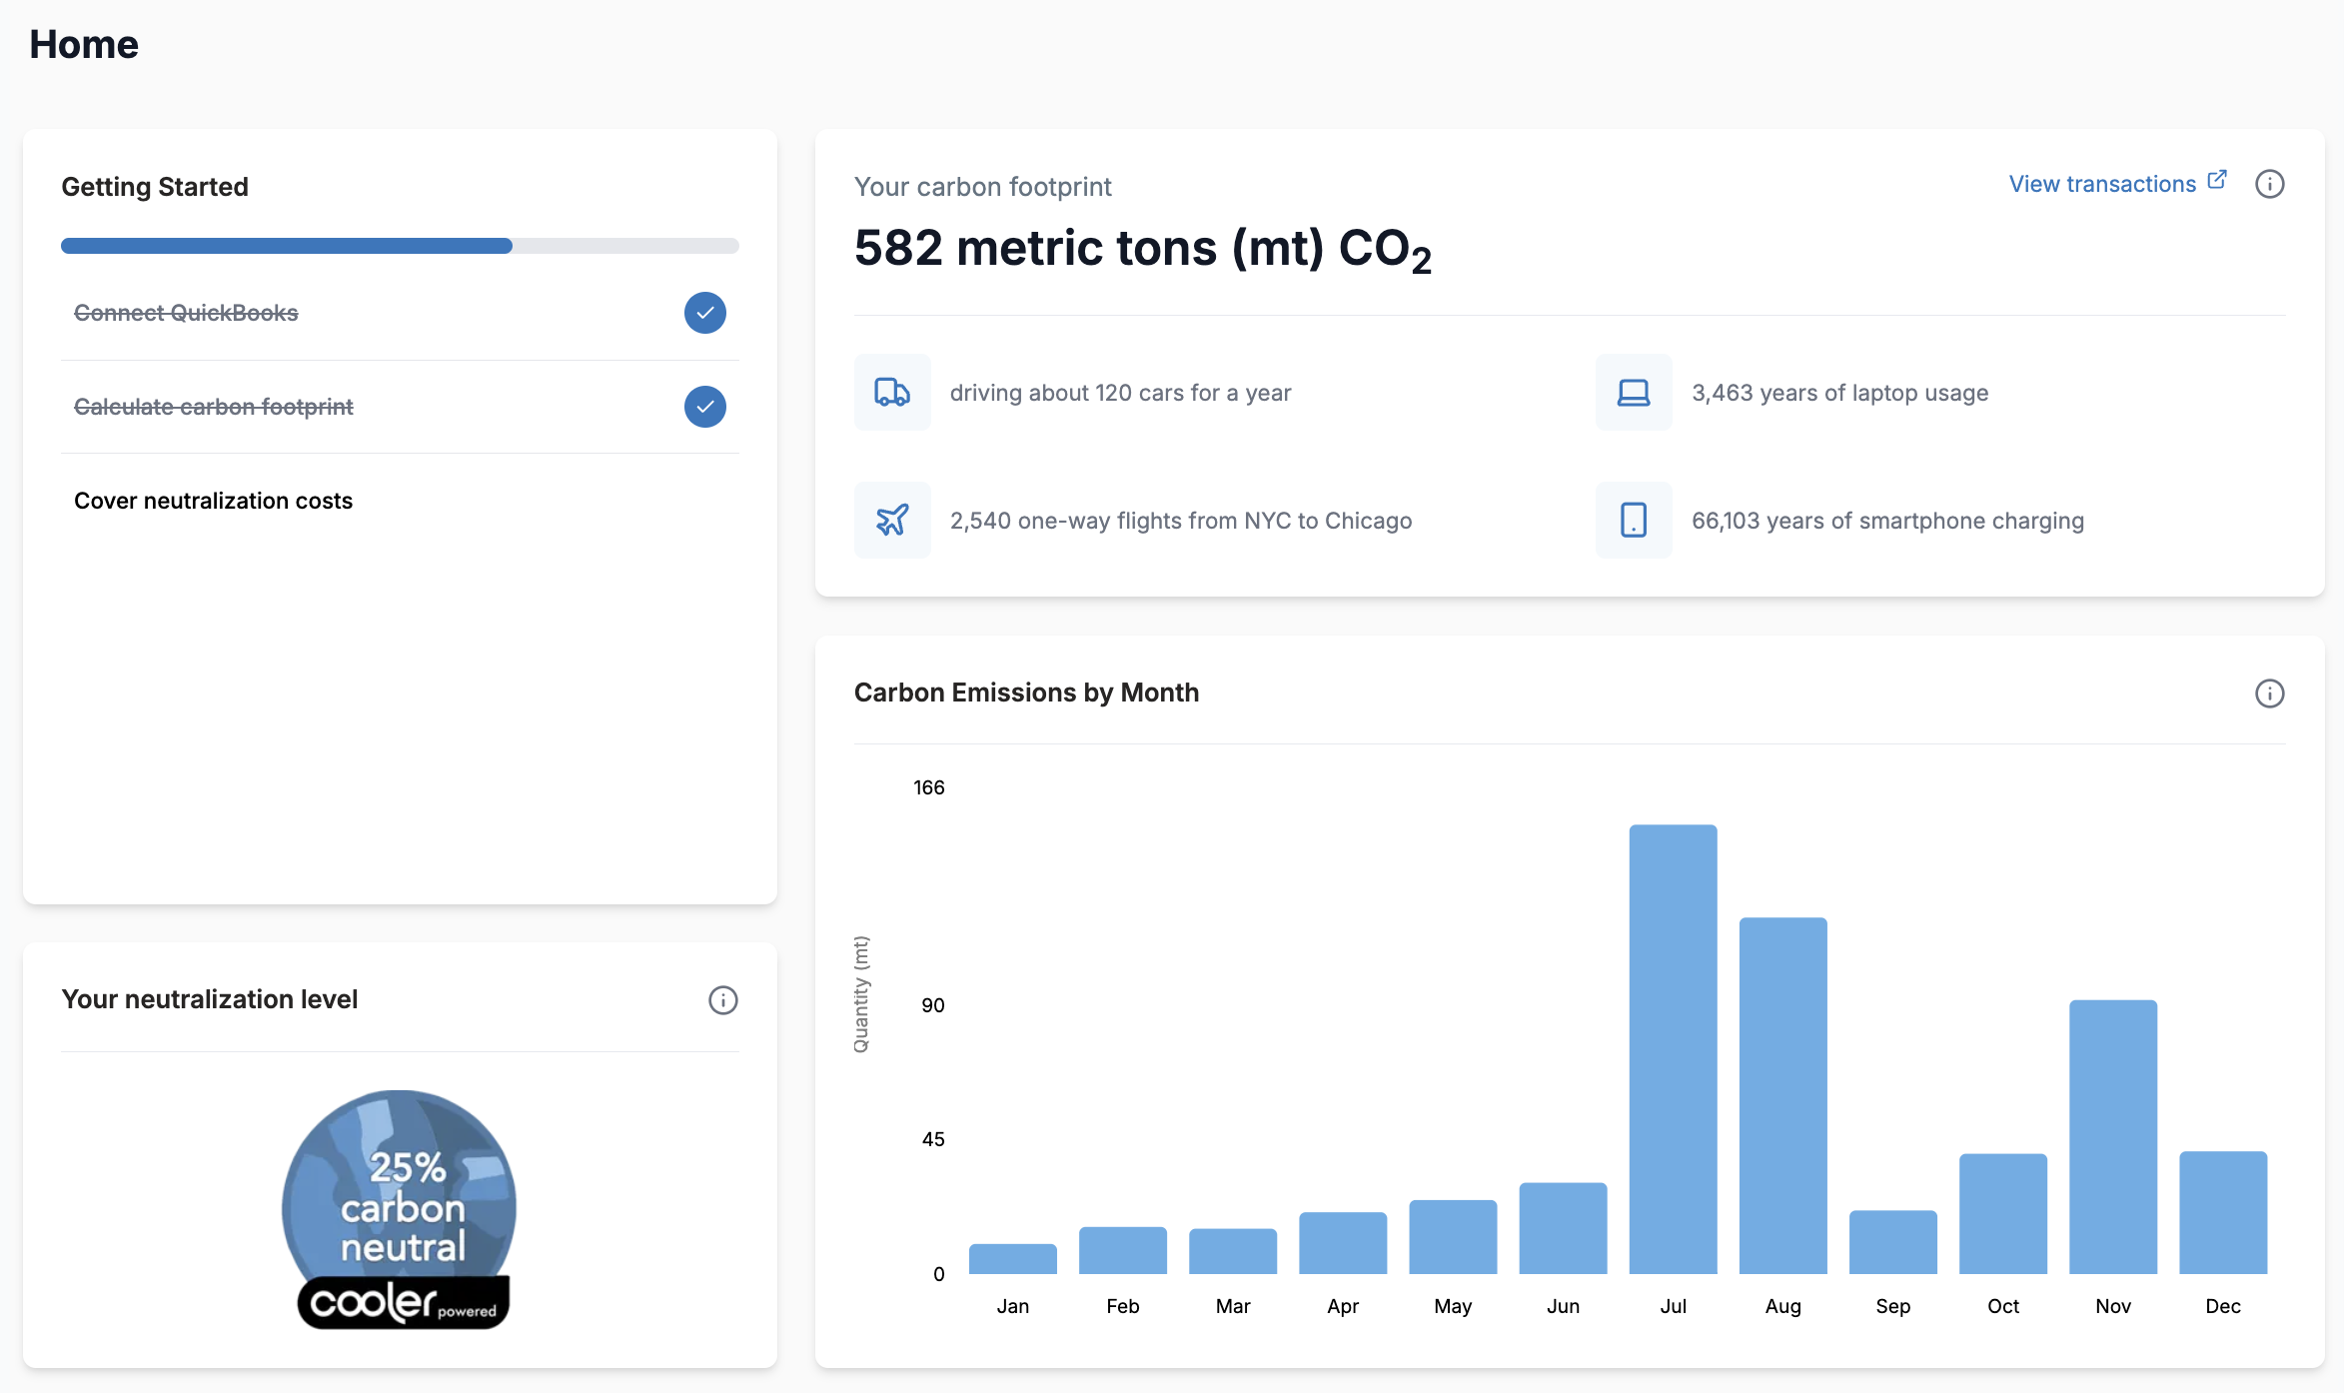The height and width of the screenshot is (1393, 2344).
Task: Click the '45' y-axis value
Action: 933,1139
